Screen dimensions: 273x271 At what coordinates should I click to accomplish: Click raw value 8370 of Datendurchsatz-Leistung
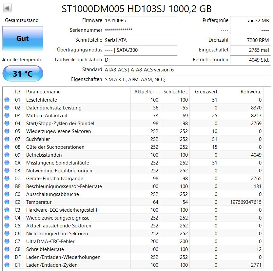click(x=256, y=108)
